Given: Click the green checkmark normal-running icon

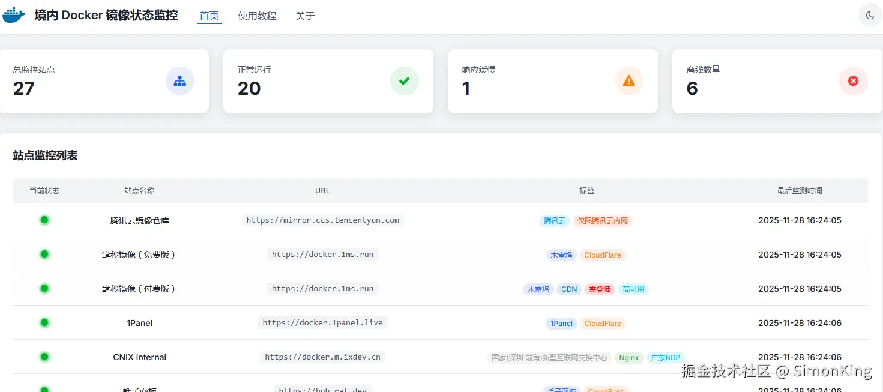Looking at the screenshot, I should (404, 81).
